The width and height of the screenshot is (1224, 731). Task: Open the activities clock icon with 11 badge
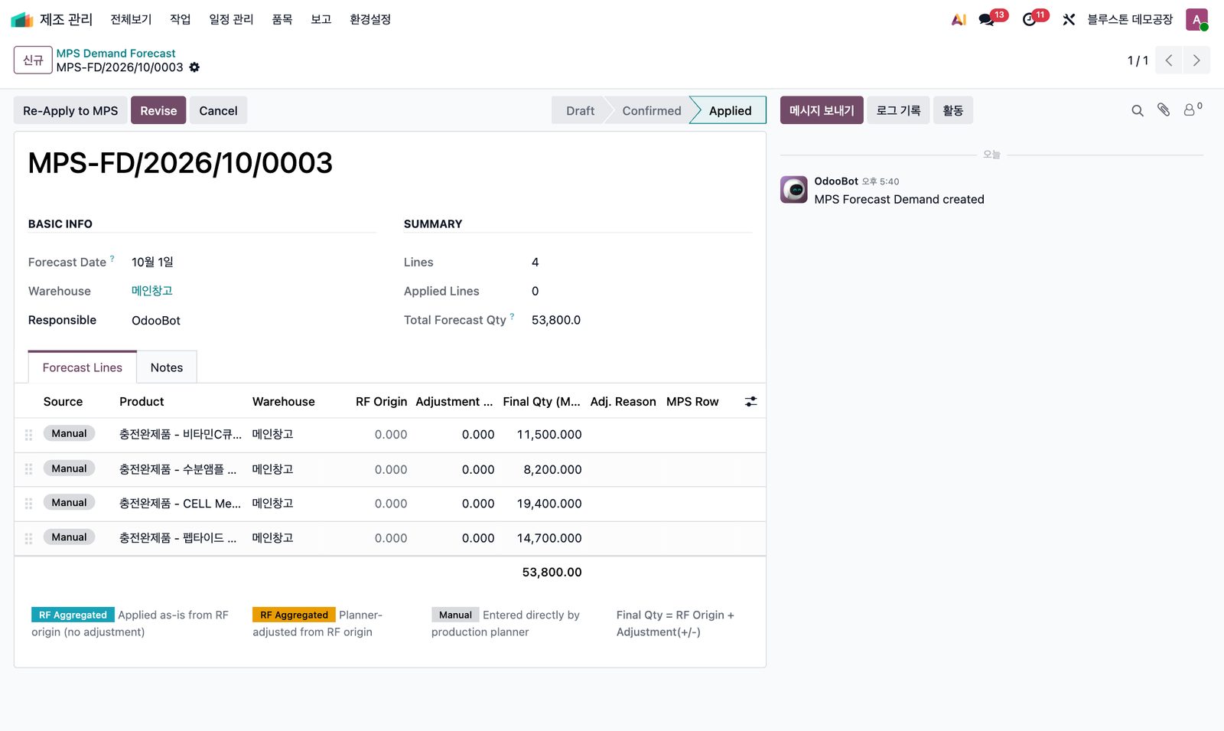[1030, 19]
